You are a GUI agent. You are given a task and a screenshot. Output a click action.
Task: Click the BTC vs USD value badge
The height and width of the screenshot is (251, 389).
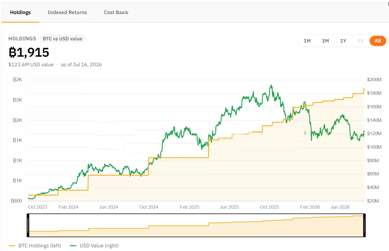(x=62, y=39)
